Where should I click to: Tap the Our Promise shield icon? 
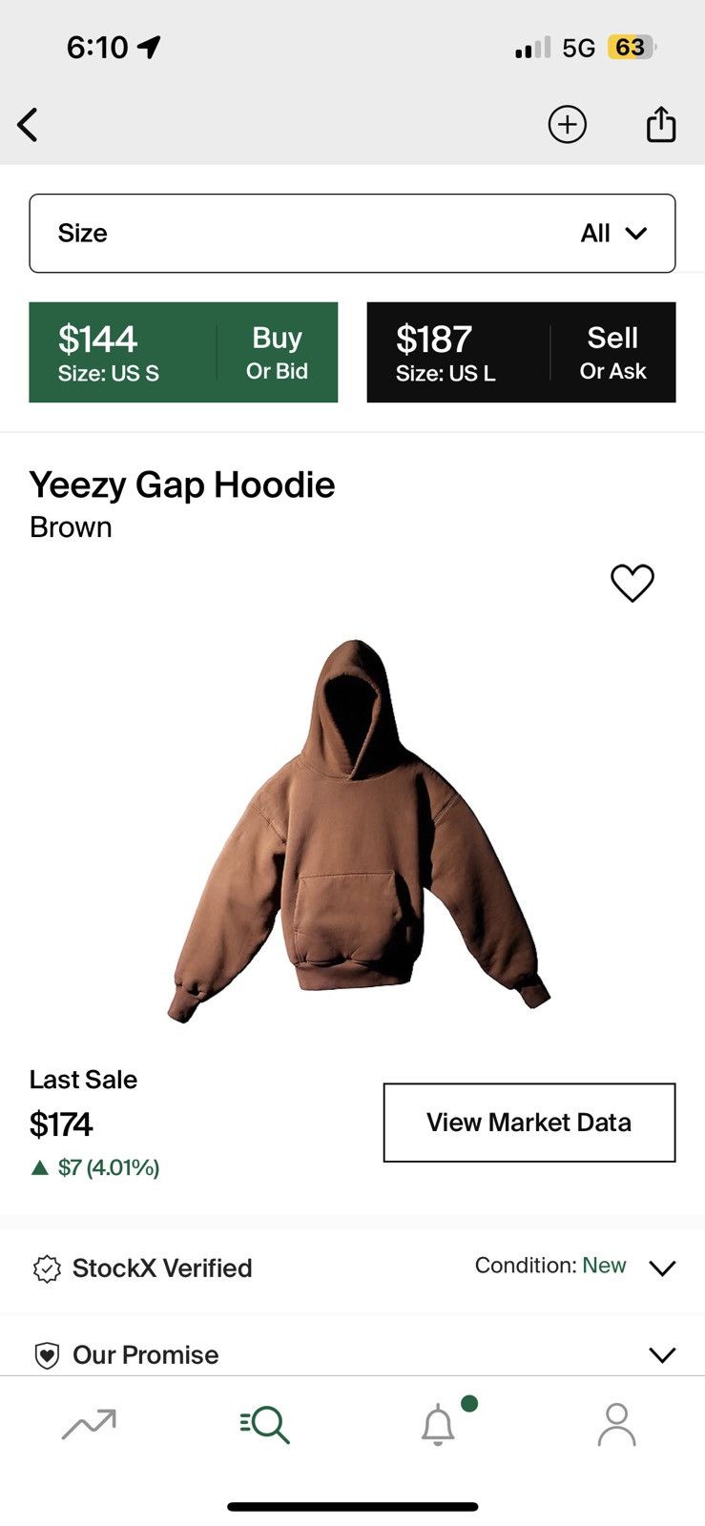pyautogui.click(x=47, y=1355)
